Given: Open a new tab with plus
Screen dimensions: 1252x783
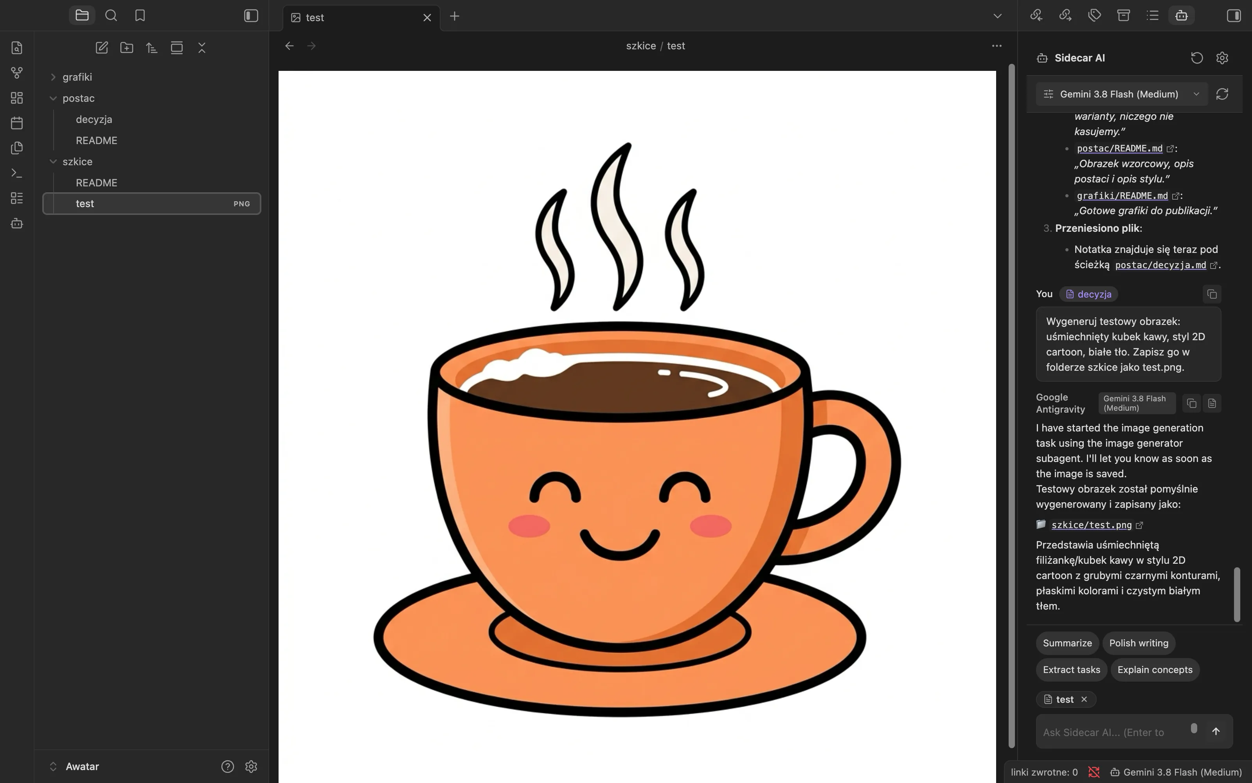Looking at the screenshot, I should click(x=454, y=16).
